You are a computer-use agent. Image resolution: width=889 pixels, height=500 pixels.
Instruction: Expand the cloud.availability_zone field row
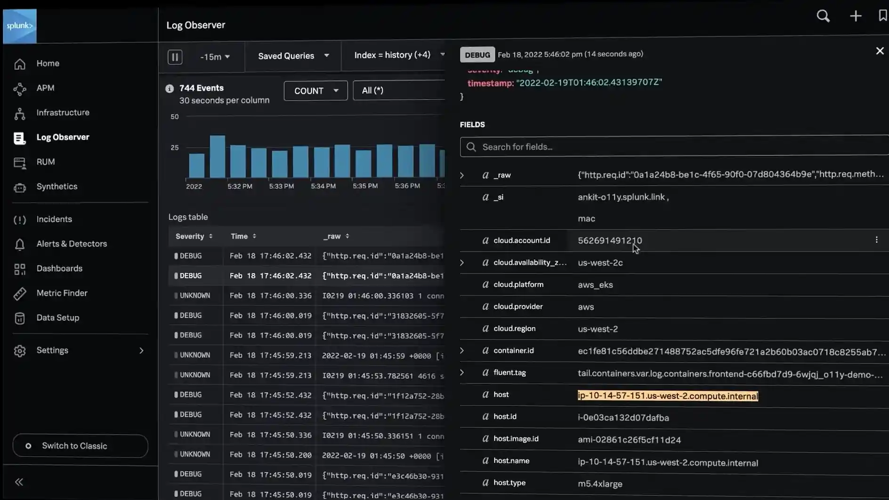click(462, 262)
